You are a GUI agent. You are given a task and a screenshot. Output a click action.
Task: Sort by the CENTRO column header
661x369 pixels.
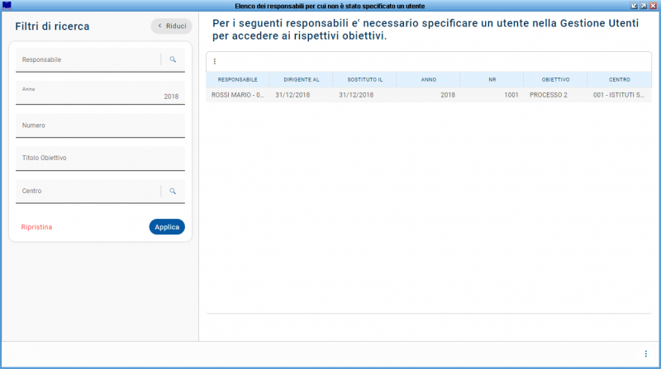pyautogui.click(x=619, y=79)
